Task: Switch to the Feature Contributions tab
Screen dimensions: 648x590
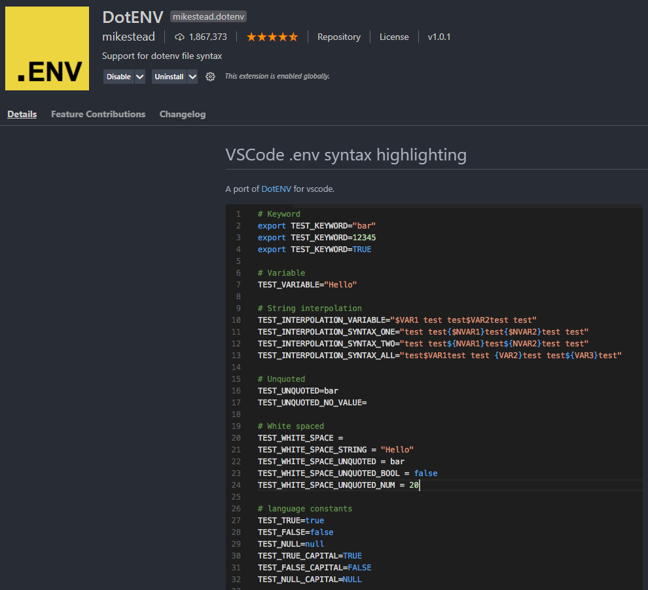Action: (98, 114)
